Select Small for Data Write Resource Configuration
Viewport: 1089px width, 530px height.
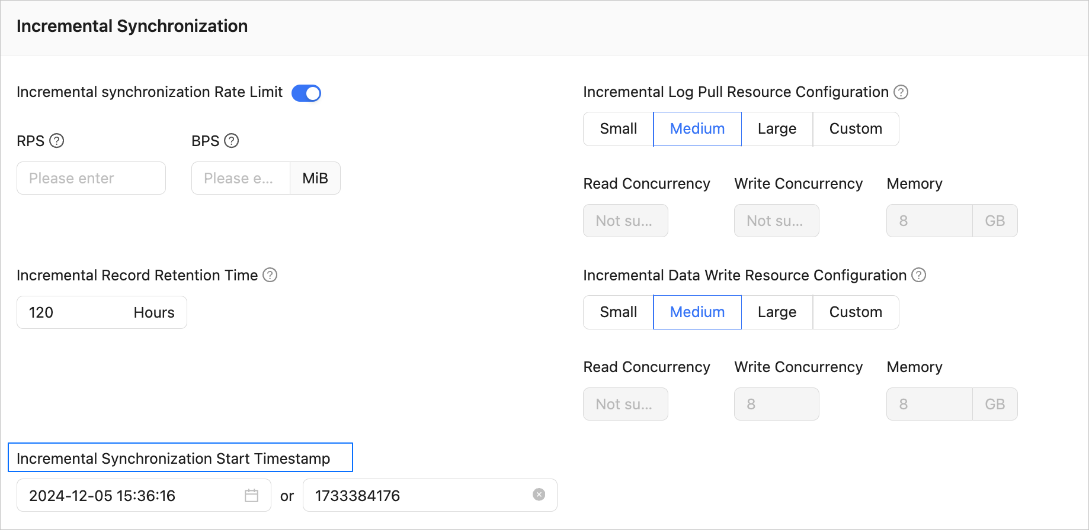click(618, 312)
